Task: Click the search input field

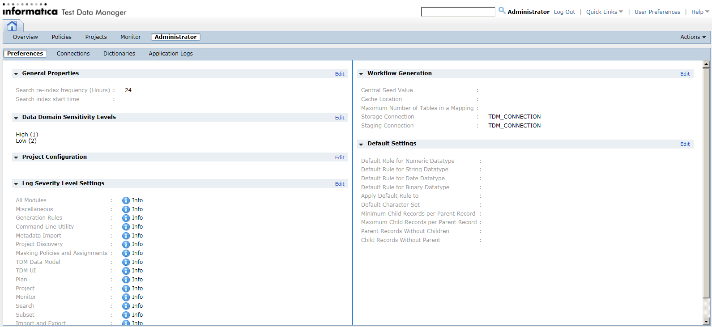Action: point(458,12)
